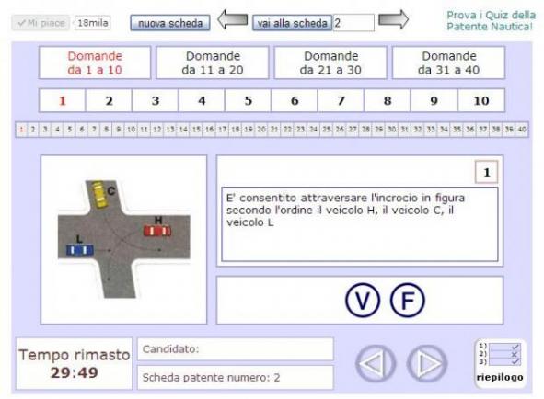Screen dimensions: 544x399
Task: Select the Domande da 1 a 10 tab
Action: pyautogui.click(x=95, y=63)
